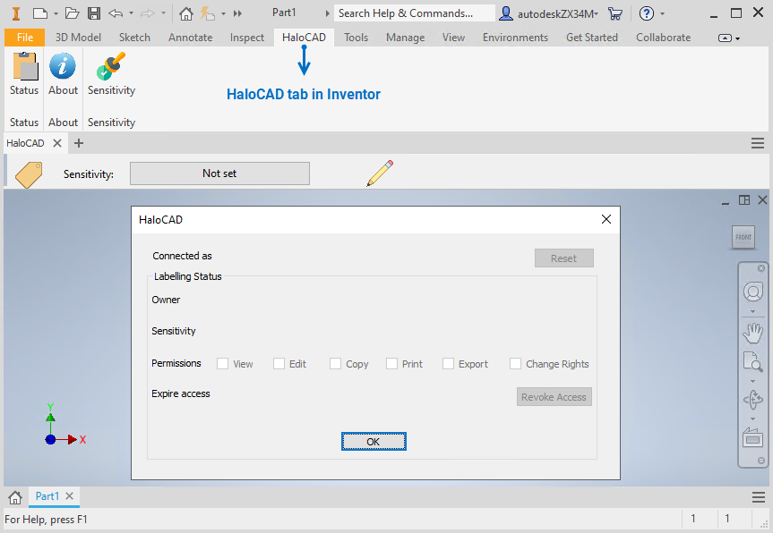Enable the Change Rights checkbox
Image resolution: width=773 pixels, height=533 pixels.
pos(515,363)
